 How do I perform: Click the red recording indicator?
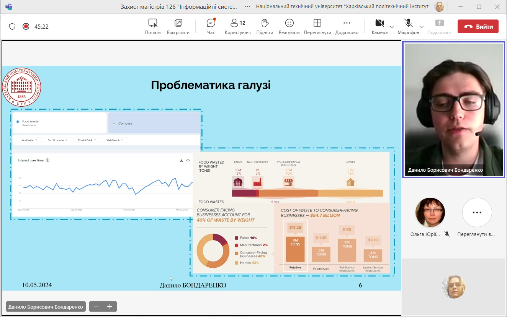point(26,26)
